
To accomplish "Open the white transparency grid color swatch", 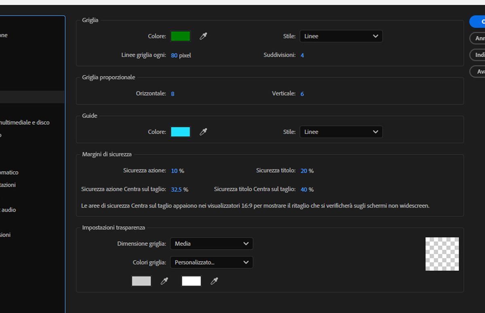I will [192, 281].
